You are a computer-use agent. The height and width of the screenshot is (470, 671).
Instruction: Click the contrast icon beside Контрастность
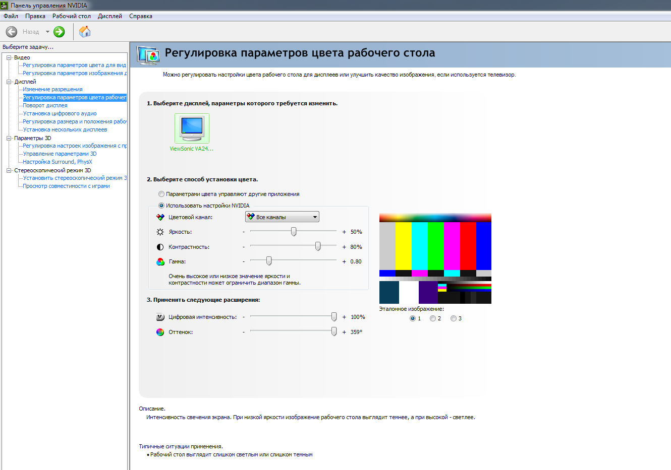pos(160,247)
